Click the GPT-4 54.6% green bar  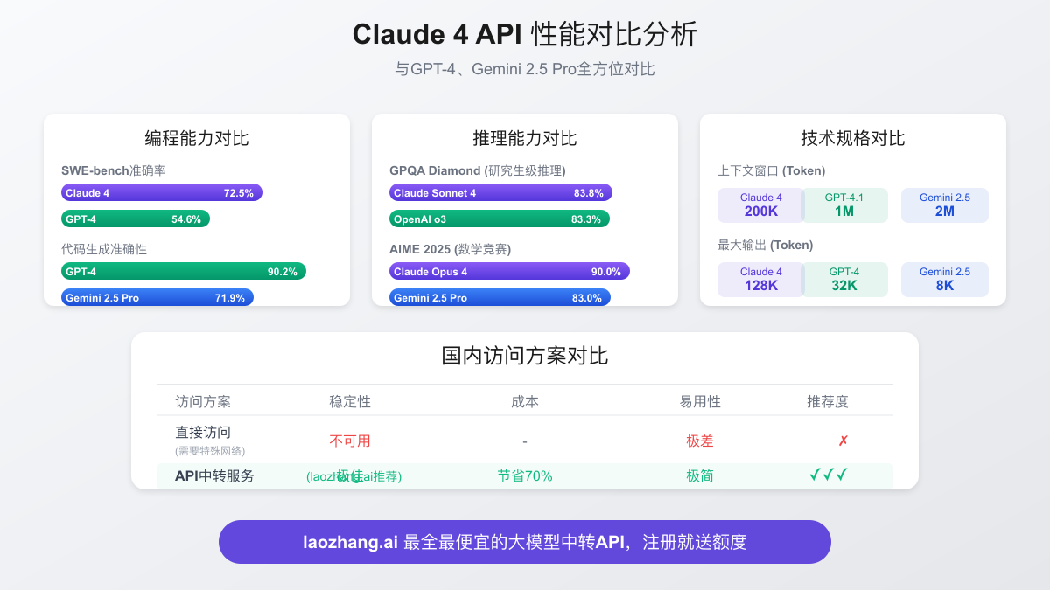tap(136, 219)
